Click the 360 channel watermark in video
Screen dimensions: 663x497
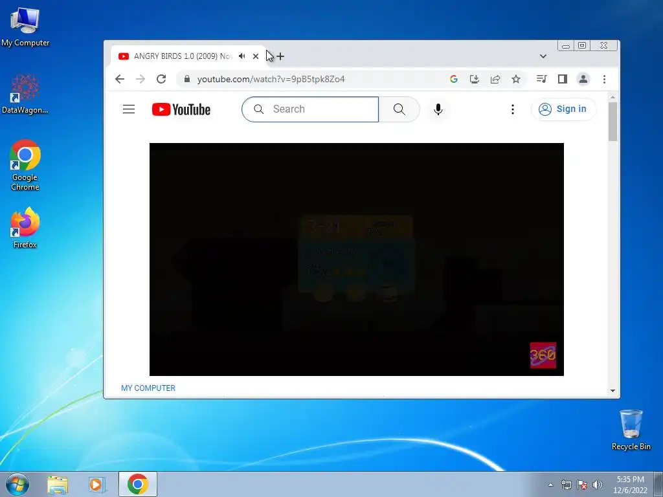pyautogui.click(x=543, y=355)
